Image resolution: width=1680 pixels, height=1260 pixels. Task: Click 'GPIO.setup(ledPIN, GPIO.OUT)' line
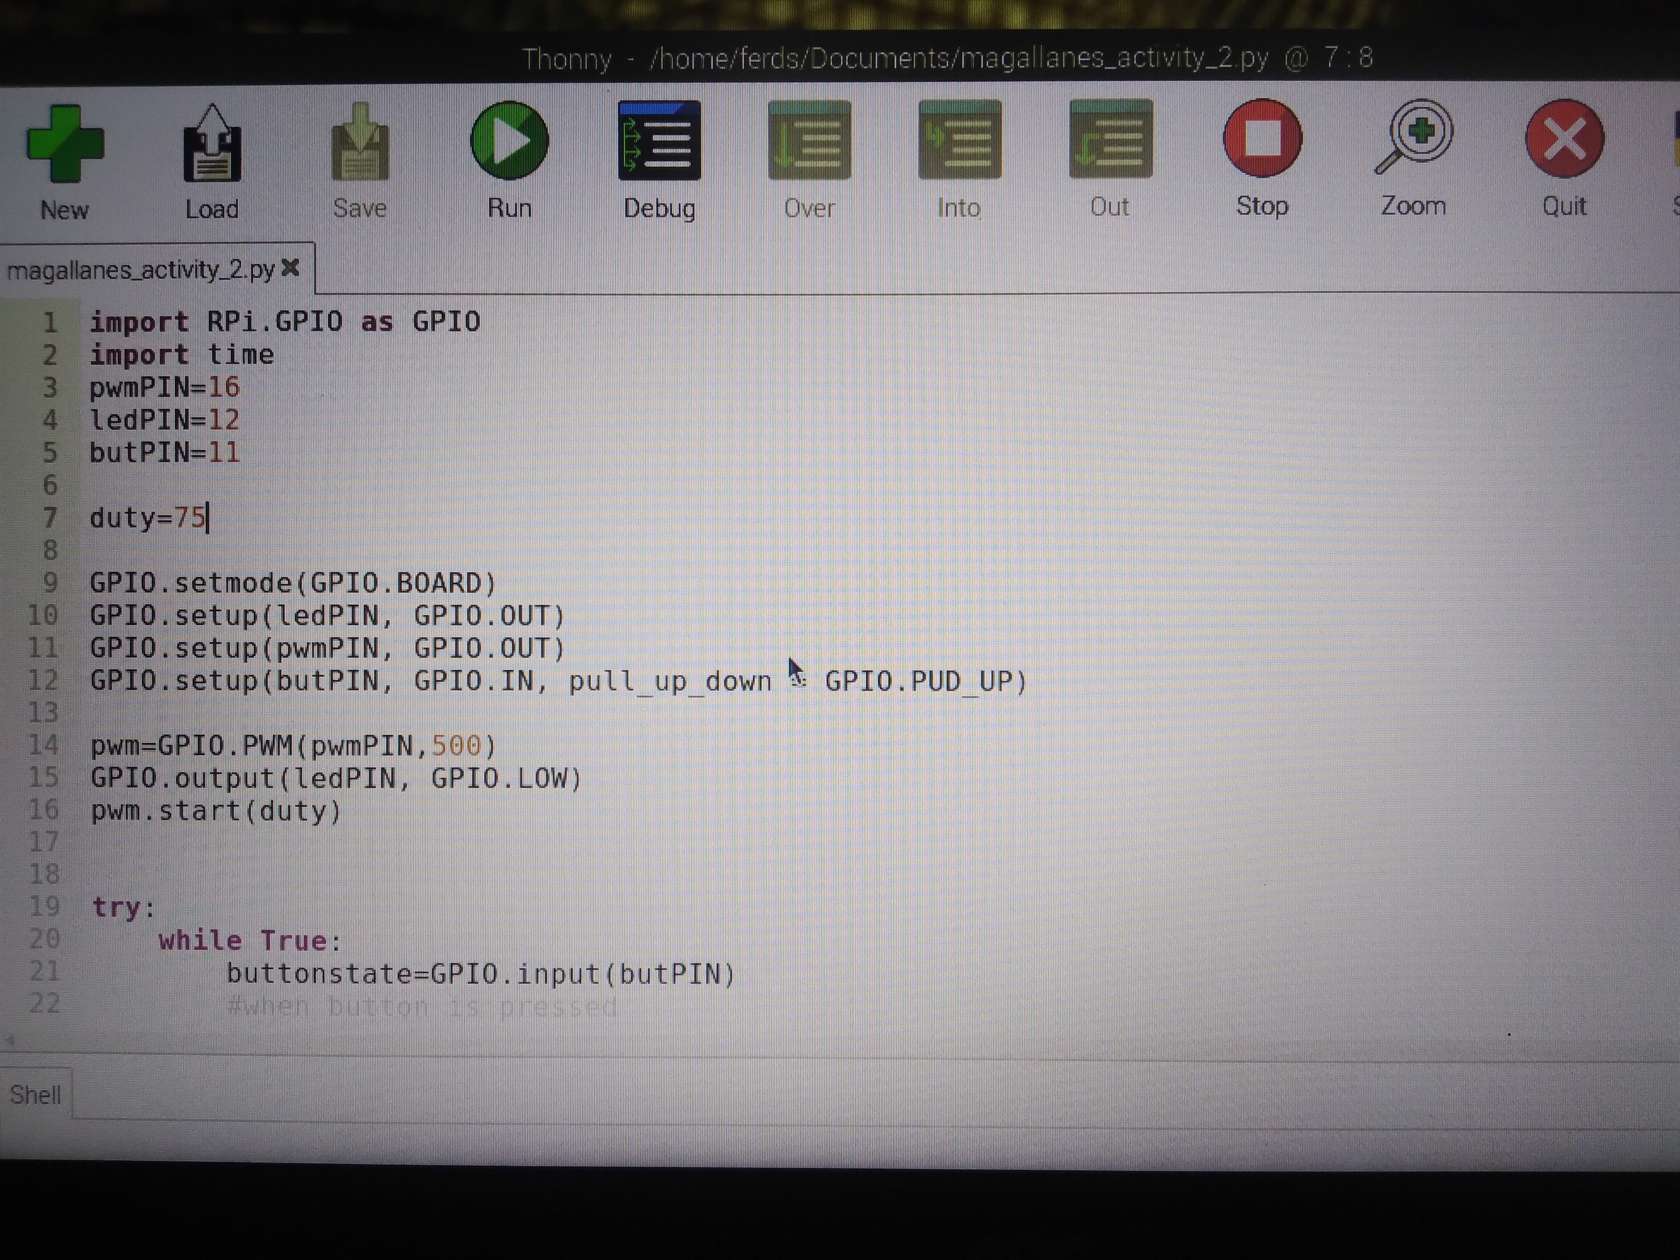[328, 616]
